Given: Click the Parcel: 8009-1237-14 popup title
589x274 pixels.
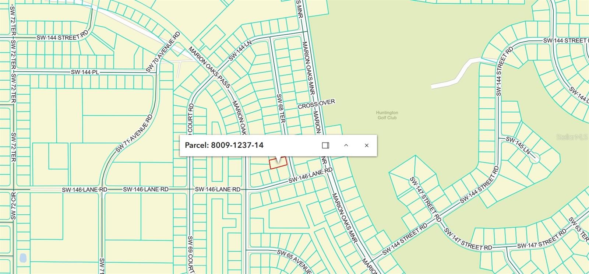Looking at the screenshot, I should coord(224,145).
